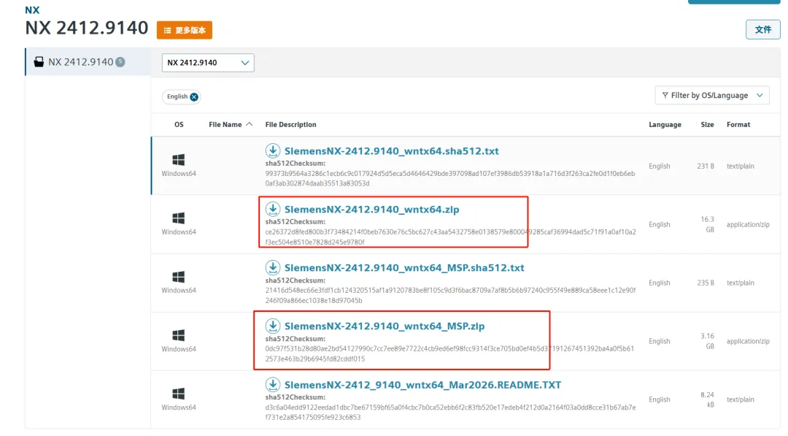Click the Language column header
788x436 pixels.
point(665,124)
